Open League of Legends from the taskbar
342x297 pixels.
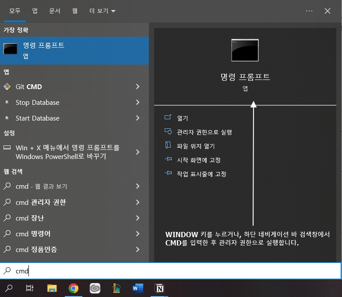(116, 288)
